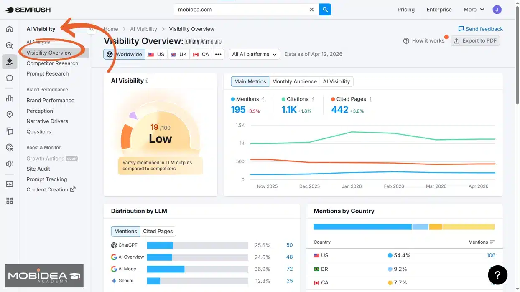Click info icon next to Mentions metric
This screenshot has height=292, width=520.
pyautogui.click(x=263, y=99)
